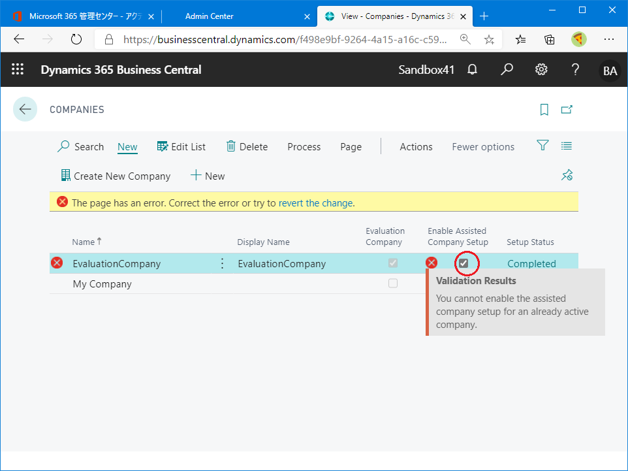Viewport: 628px width, 471px height.
Task: Click the Display Name column header
Action: point(263,242)
